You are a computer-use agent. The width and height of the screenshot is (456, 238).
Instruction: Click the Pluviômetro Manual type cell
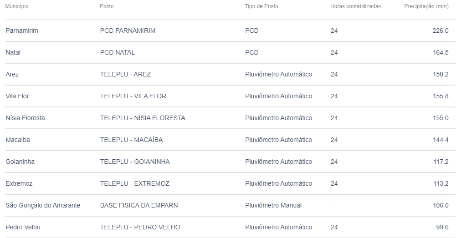(273, 205)
